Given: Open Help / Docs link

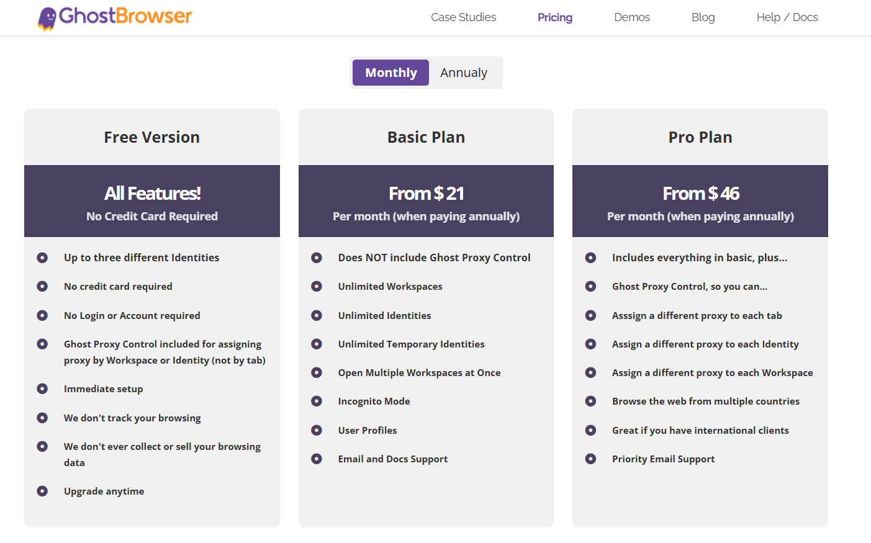Looking at the screenshot, I should pos(787,17).
